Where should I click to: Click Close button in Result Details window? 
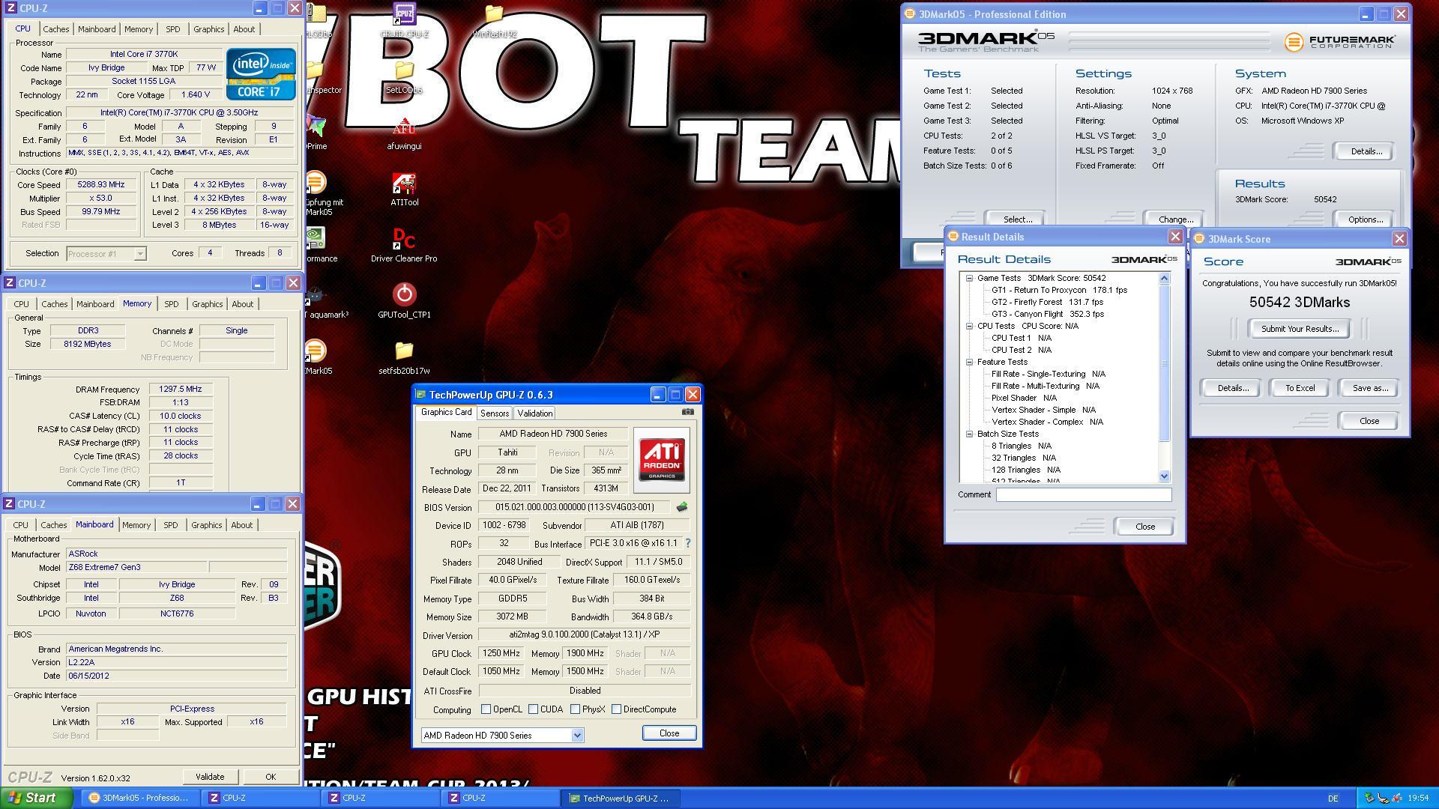pyautogui.click(x=1144, y=527)
